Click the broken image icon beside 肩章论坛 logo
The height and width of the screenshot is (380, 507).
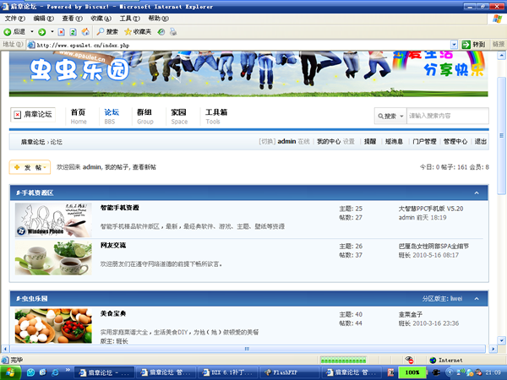coord(17,114)
